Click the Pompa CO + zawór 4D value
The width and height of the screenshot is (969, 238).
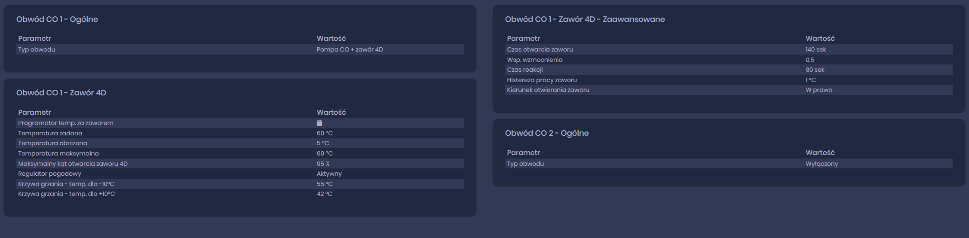click(350, 49)
